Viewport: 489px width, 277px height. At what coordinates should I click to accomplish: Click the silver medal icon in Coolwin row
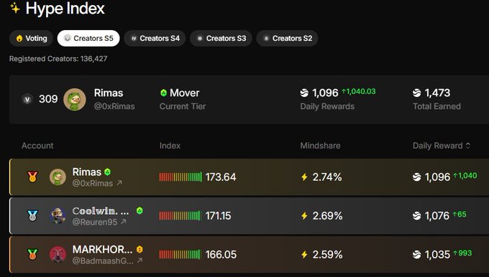[32, 215]
